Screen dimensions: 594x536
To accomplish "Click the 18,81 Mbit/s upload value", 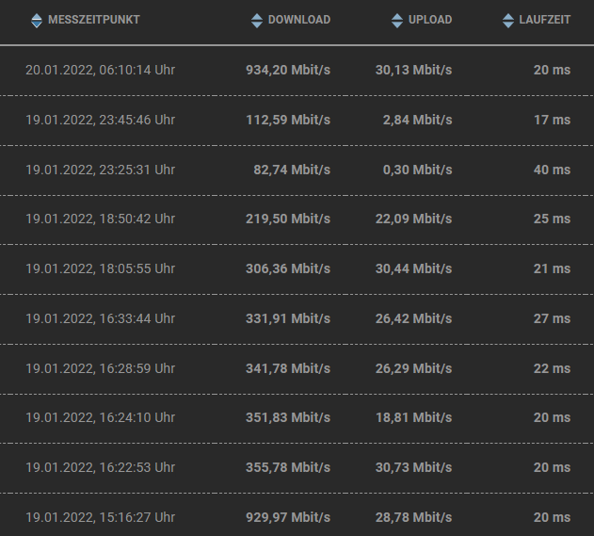I will point(414,417).
